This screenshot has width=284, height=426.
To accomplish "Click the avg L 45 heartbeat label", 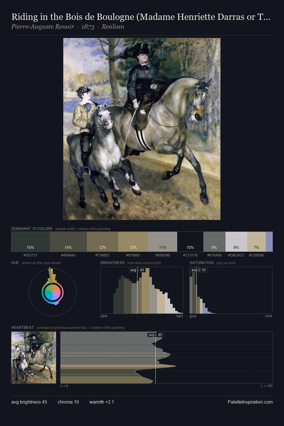I will (x=155, y=335).
